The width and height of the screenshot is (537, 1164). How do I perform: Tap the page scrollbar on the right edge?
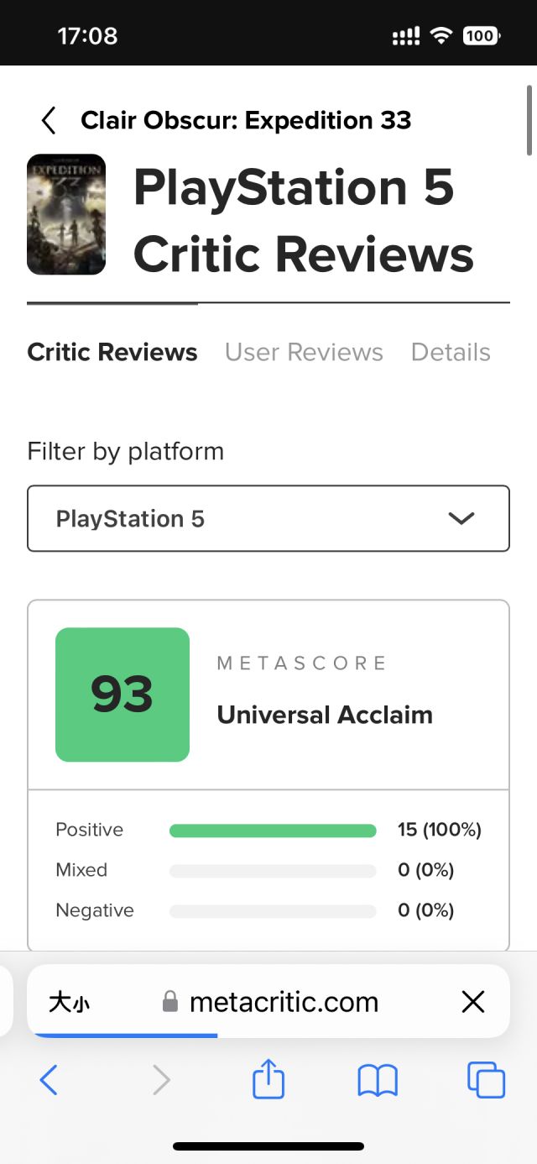click(x=529, y=119)
